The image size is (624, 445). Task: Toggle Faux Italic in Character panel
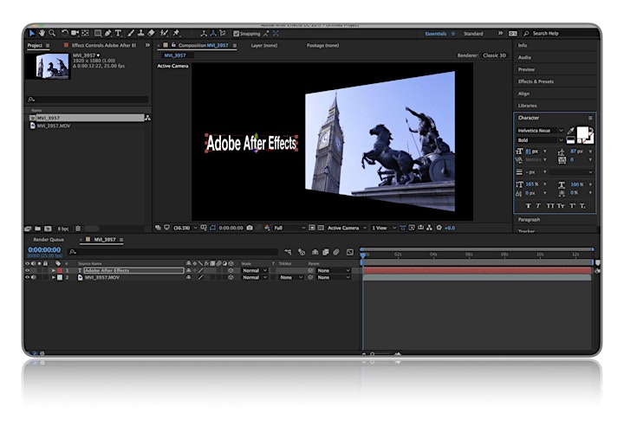538,206
